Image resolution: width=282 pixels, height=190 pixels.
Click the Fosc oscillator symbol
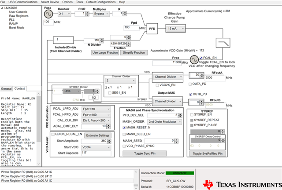pyautogui.click(x=48, y=14)
